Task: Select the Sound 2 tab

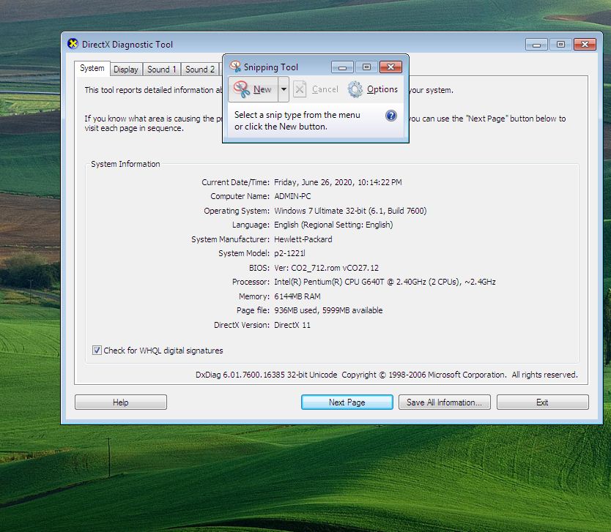Action: 200,70
